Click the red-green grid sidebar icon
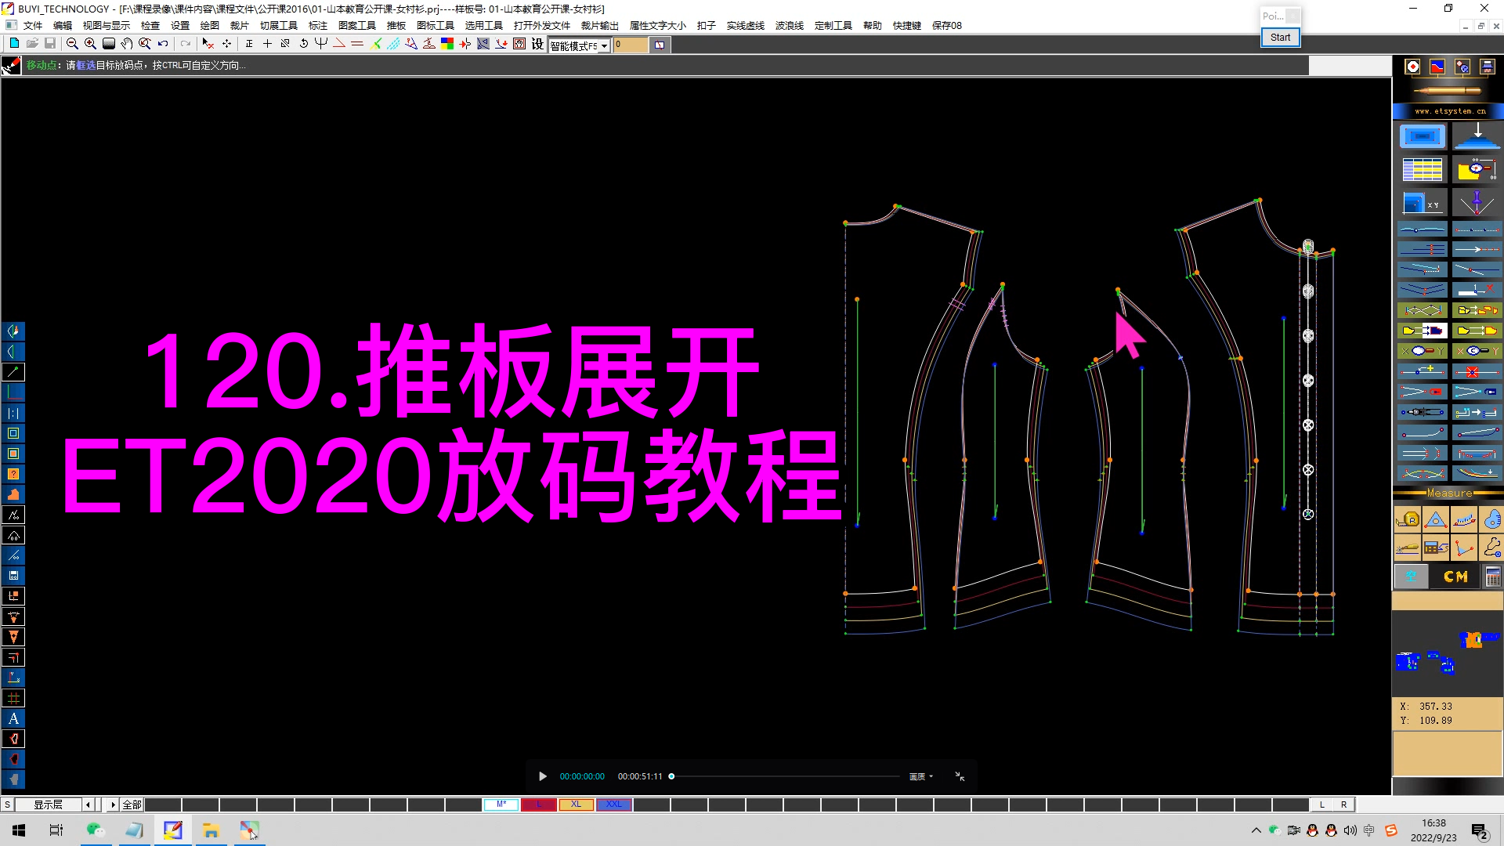The width and height of the screenshot is (1504, 846). [13, 698]
